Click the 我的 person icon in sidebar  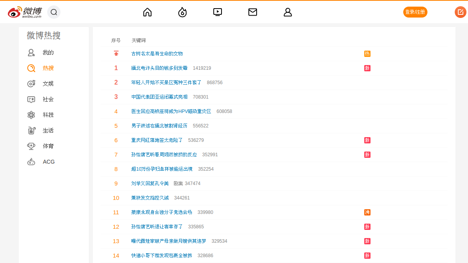(31, 53)
